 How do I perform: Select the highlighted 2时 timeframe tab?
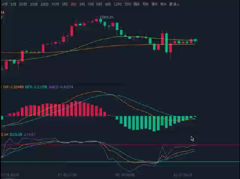coord(74,4)
